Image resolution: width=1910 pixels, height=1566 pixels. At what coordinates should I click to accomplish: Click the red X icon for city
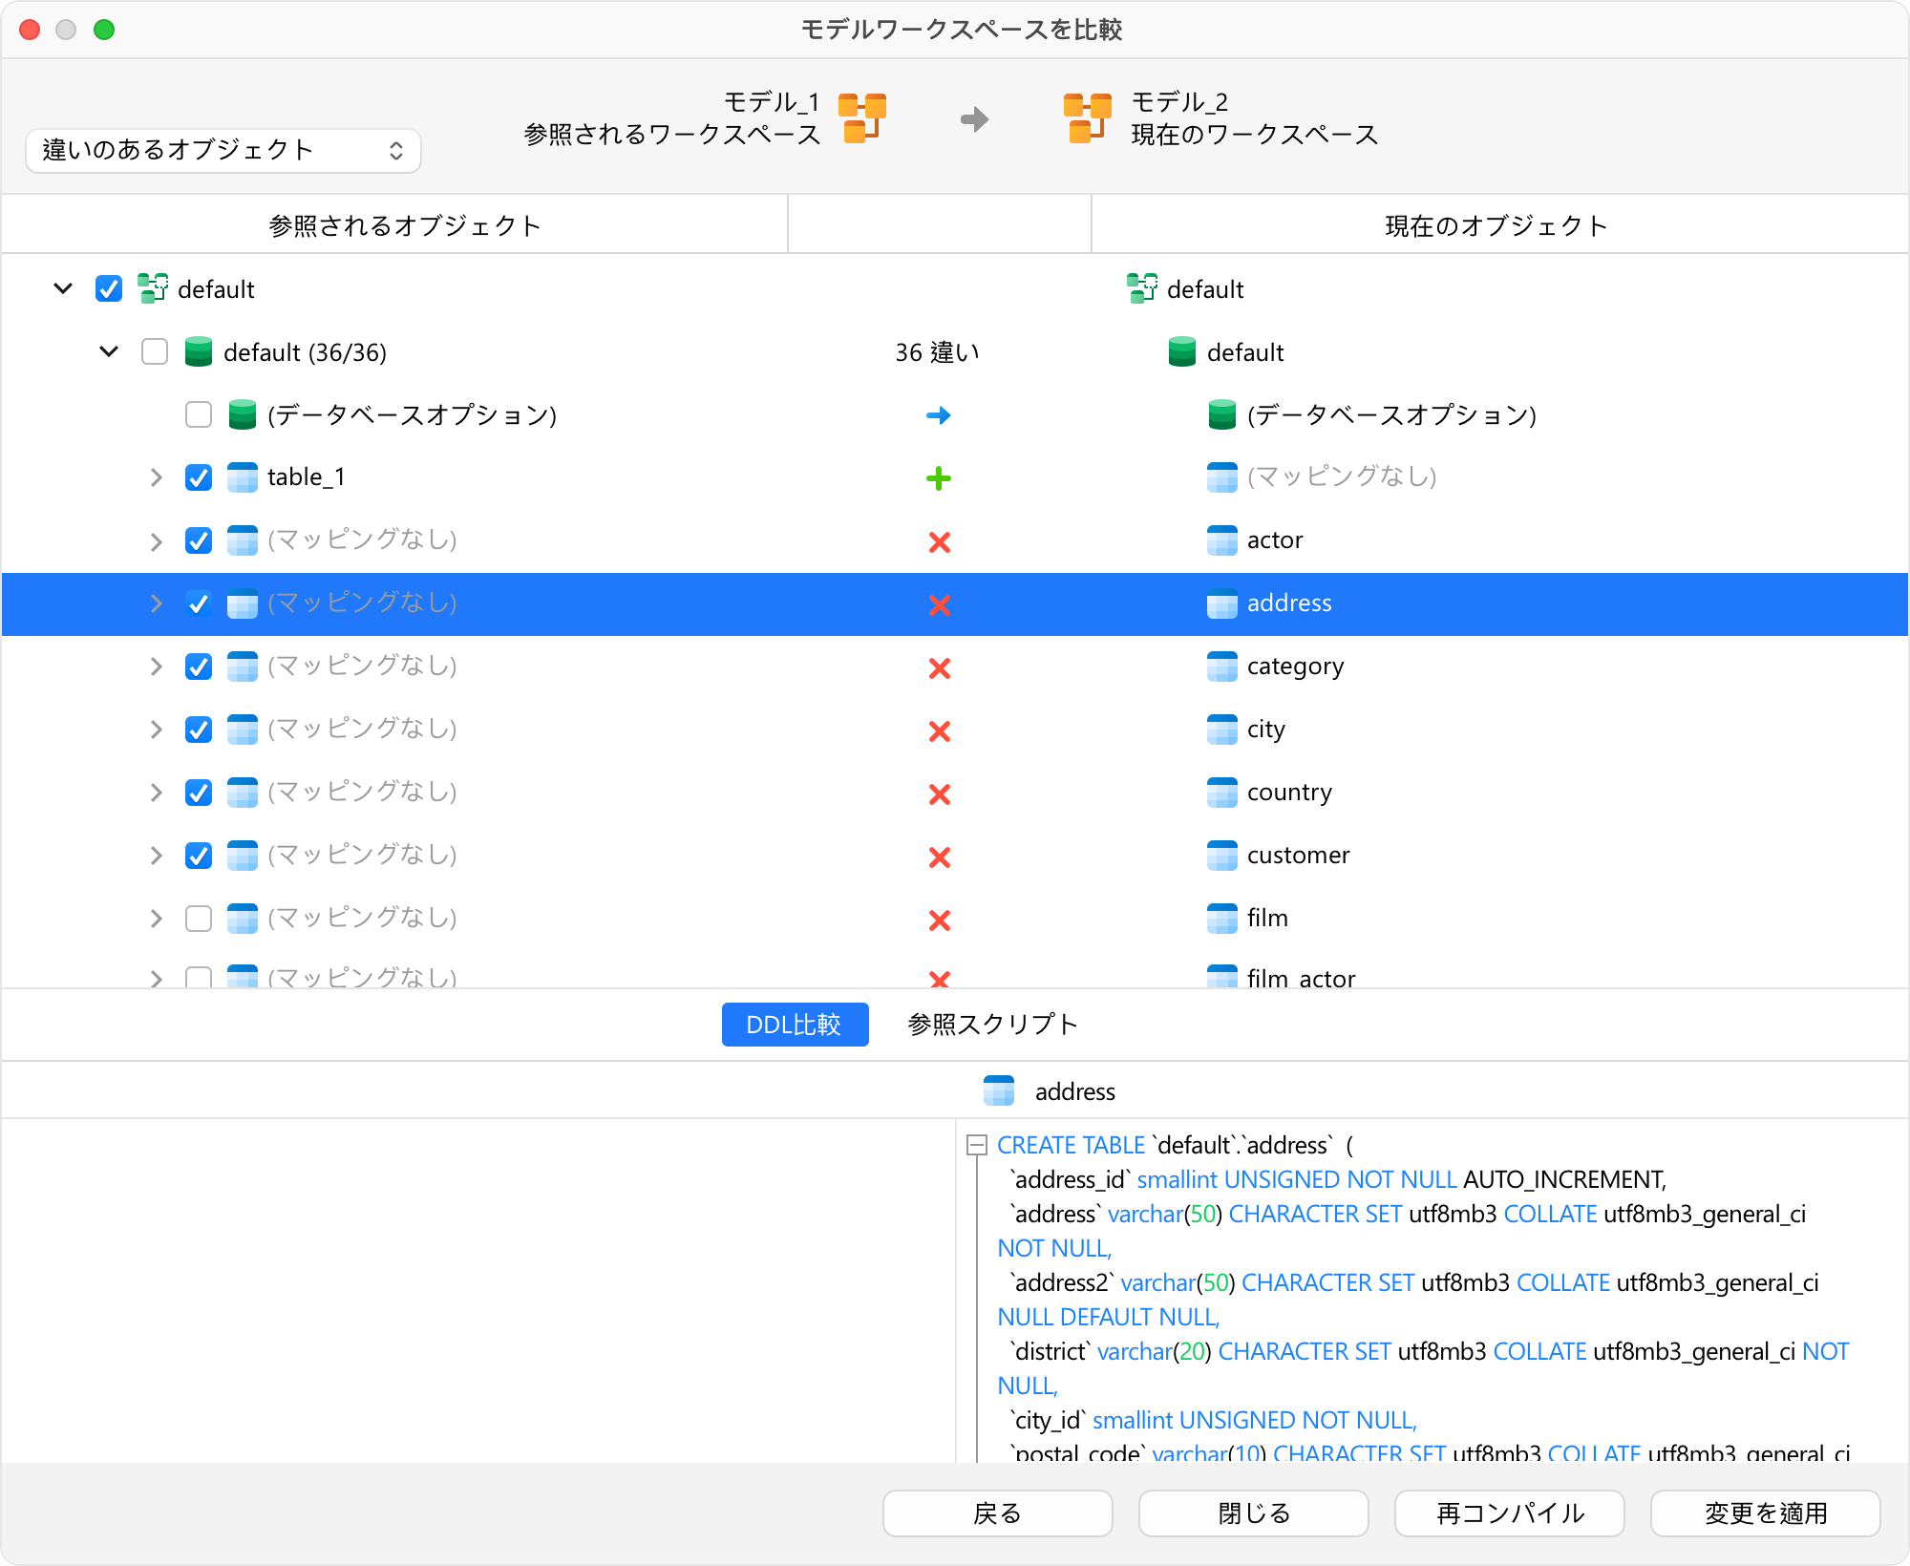click(940, 731)
